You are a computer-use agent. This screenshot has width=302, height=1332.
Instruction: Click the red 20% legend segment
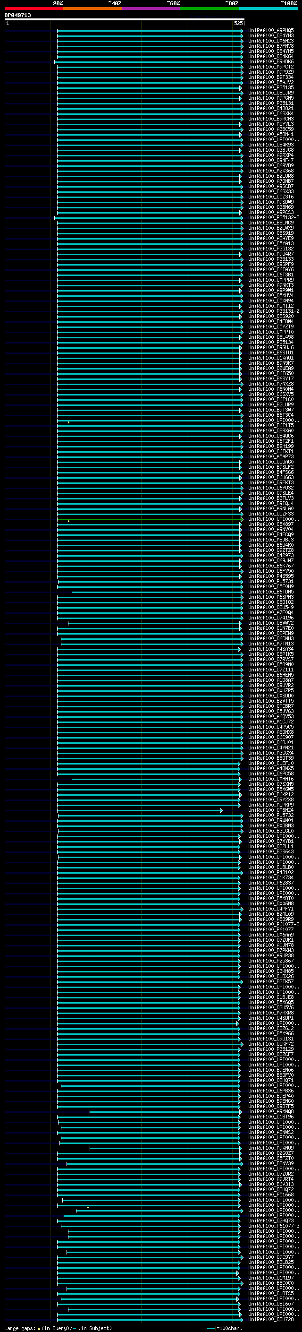(x=34, y=9)
